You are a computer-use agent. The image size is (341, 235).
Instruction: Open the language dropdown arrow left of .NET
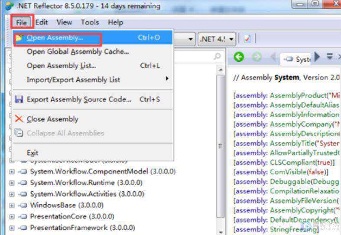pyautogui.click(x=191, y=39)
